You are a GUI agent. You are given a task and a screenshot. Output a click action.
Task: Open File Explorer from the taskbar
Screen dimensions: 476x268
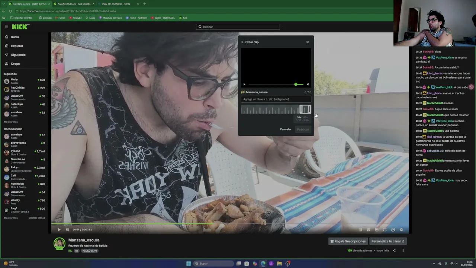[x=279, y=264]
